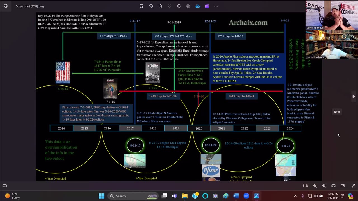Go to the next image arrow
The width and height of the screenshot is (358, 201).
click(354, 97)
